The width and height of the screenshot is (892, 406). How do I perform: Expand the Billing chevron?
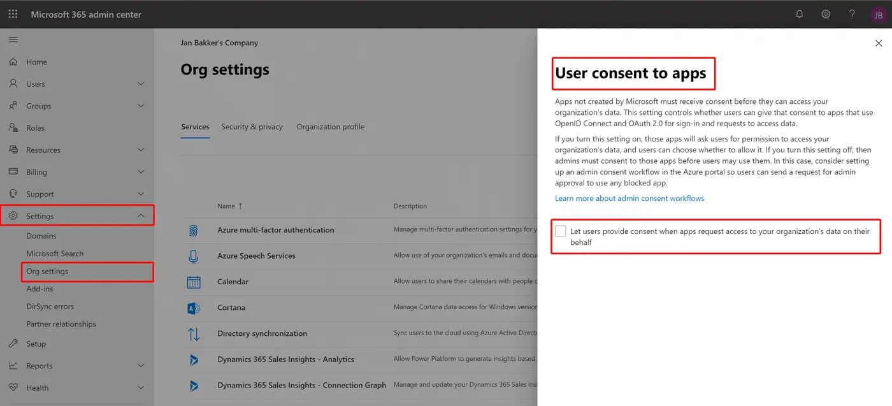pyautogui.click(x=141, y=171)
